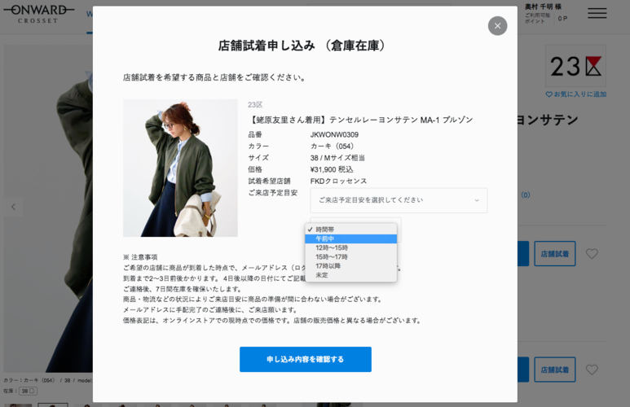This screenshot has width=630, height=407.
Task: Click the heart icon beside upper 店舗試着 button
Action: [592, 254]
